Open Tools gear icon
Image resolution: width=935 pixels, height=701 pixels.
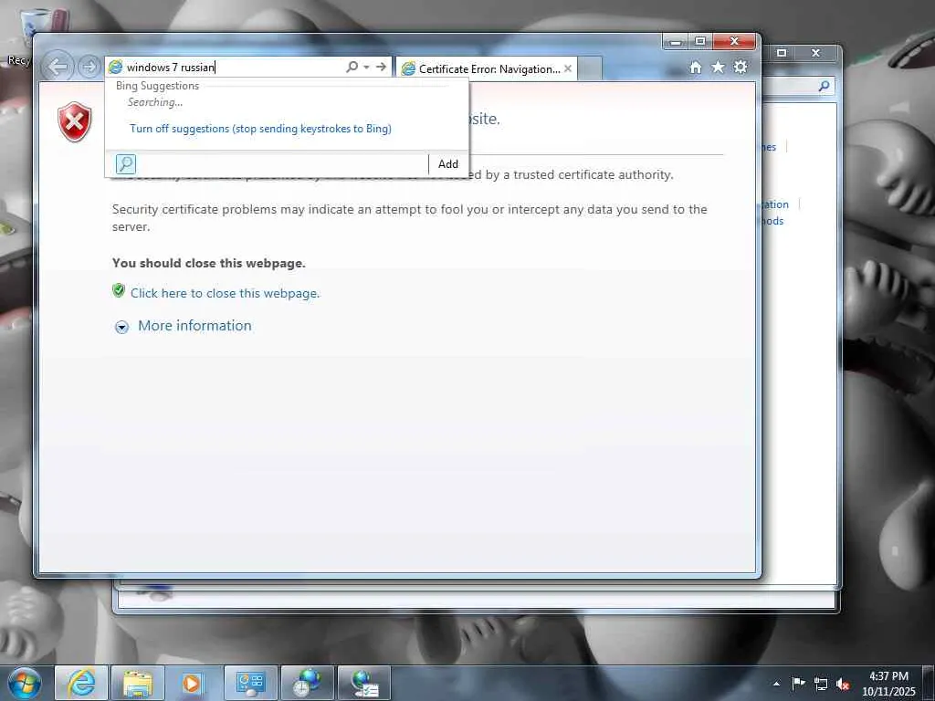click(x=741, y=67)
